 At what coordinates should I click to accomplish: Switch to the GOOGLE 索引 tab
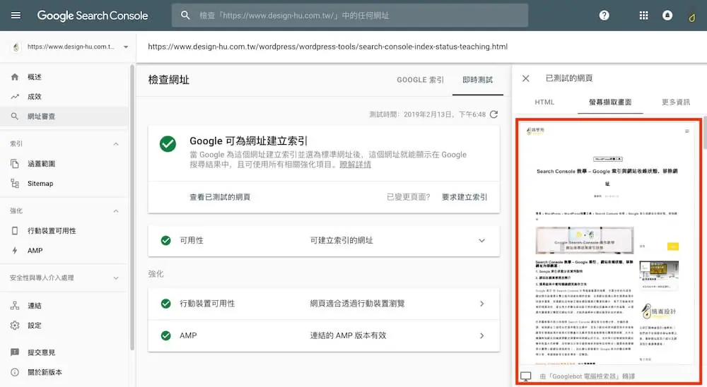[420, 80]
